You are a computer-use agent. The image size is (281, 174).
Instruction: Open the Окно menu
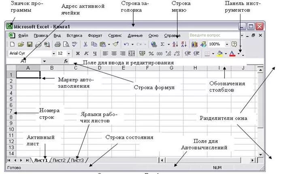[x=153, y=36]
